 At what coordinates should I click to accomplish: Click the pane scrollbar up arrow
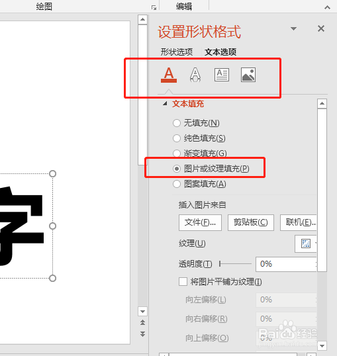[x=322, y=104]
